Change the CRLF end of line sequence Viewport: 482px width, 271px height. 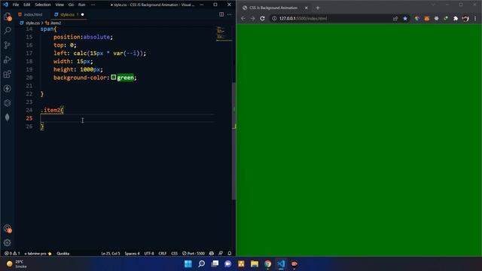click(x=163, y=254)
